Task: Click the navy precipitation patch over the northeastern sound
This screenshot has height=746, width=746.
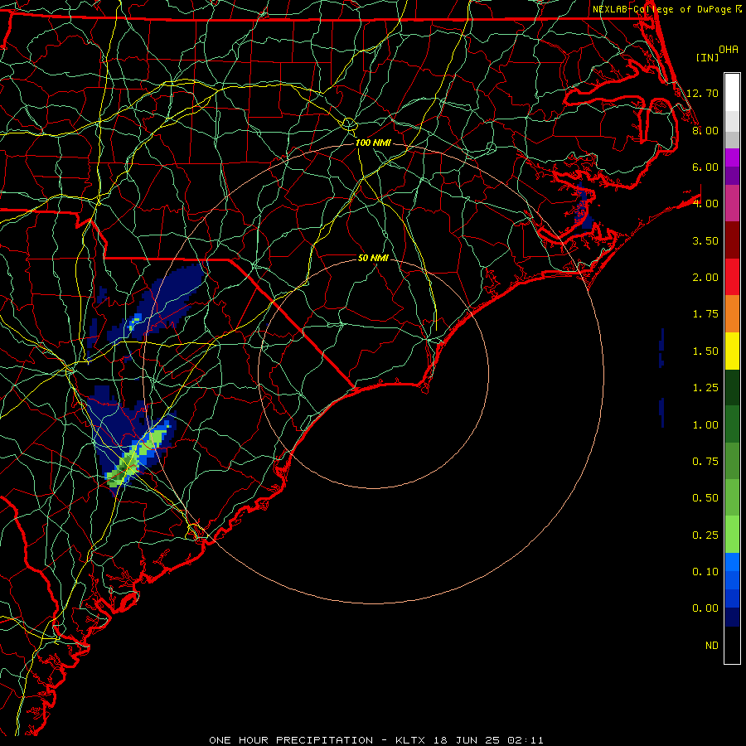Action: (x=584, y=207)
